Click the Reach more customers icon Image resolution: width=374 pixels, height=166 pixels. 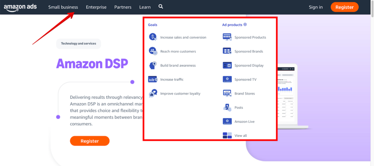coord(153,51)
